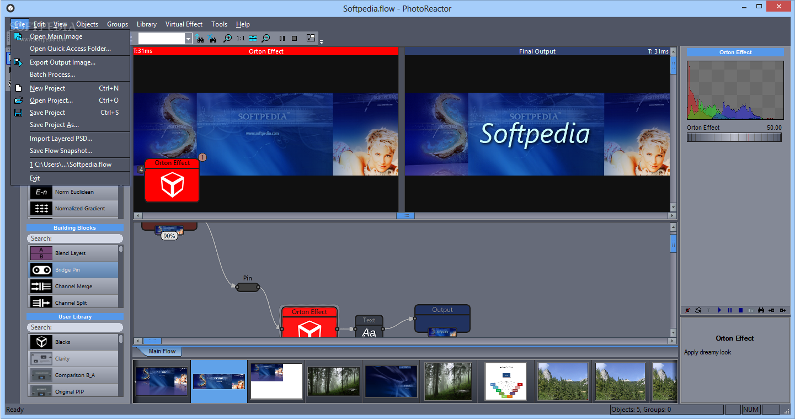
Task: Click the flow area vertical scrollbar thumb
Action: click(x=673, y=243)
